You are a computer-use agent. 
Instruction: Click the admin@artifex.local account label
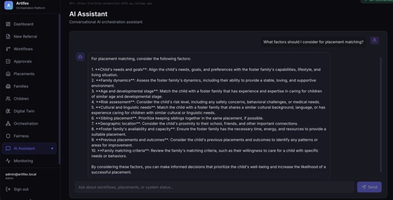point(21,175)
